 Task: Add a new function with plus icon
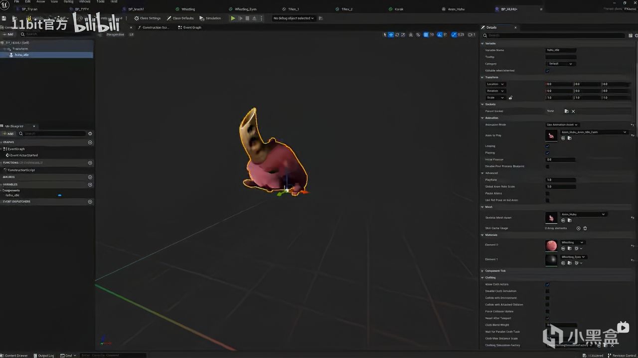[90, 163]
